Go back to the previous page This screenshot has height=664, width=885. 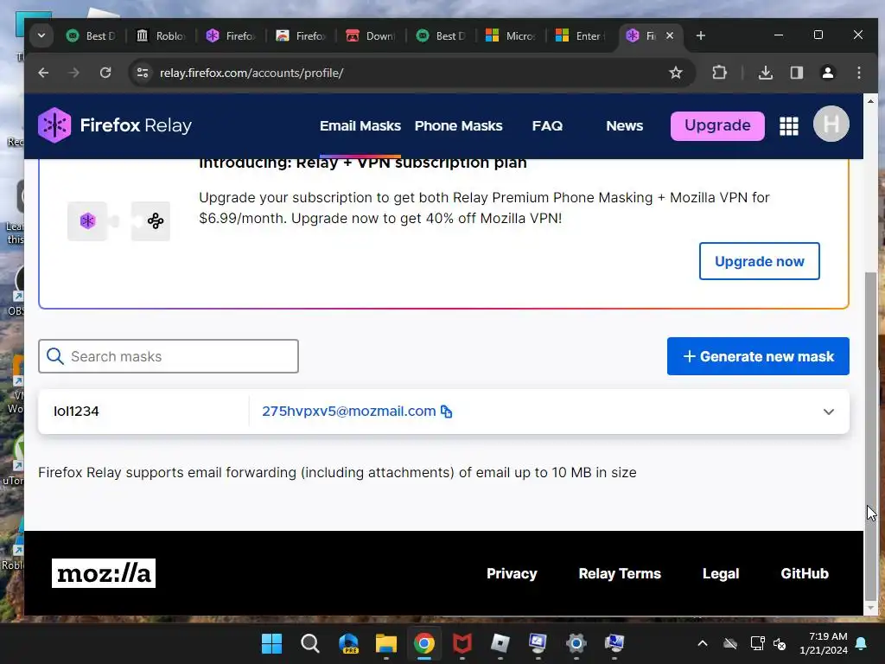[43, 73]
